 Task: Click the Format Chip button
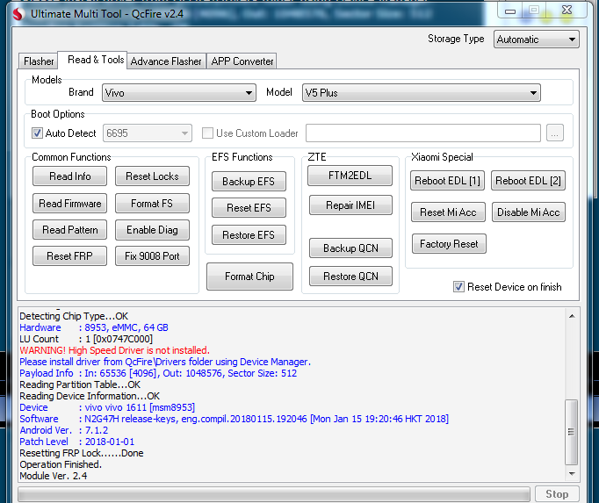249,277
